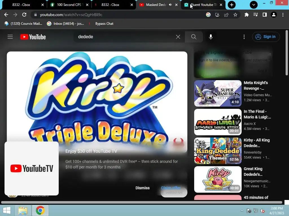
Task: Start voice search with the microphone
Action: 211,37
